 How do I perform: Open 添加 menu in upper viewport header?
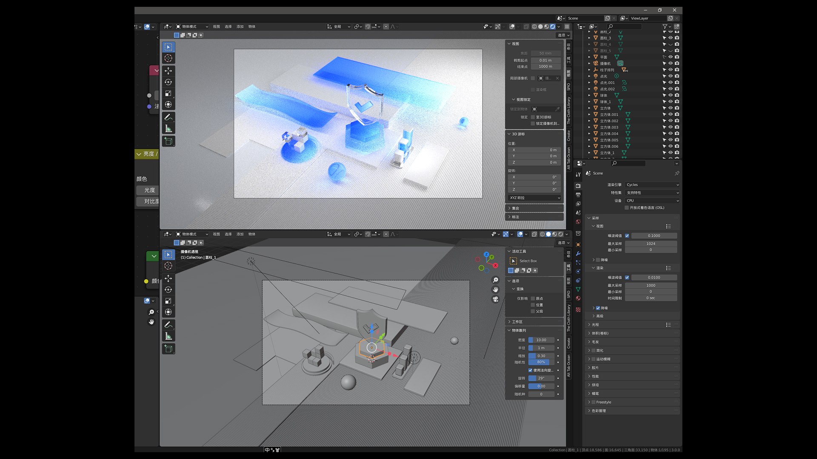[240, 26]
